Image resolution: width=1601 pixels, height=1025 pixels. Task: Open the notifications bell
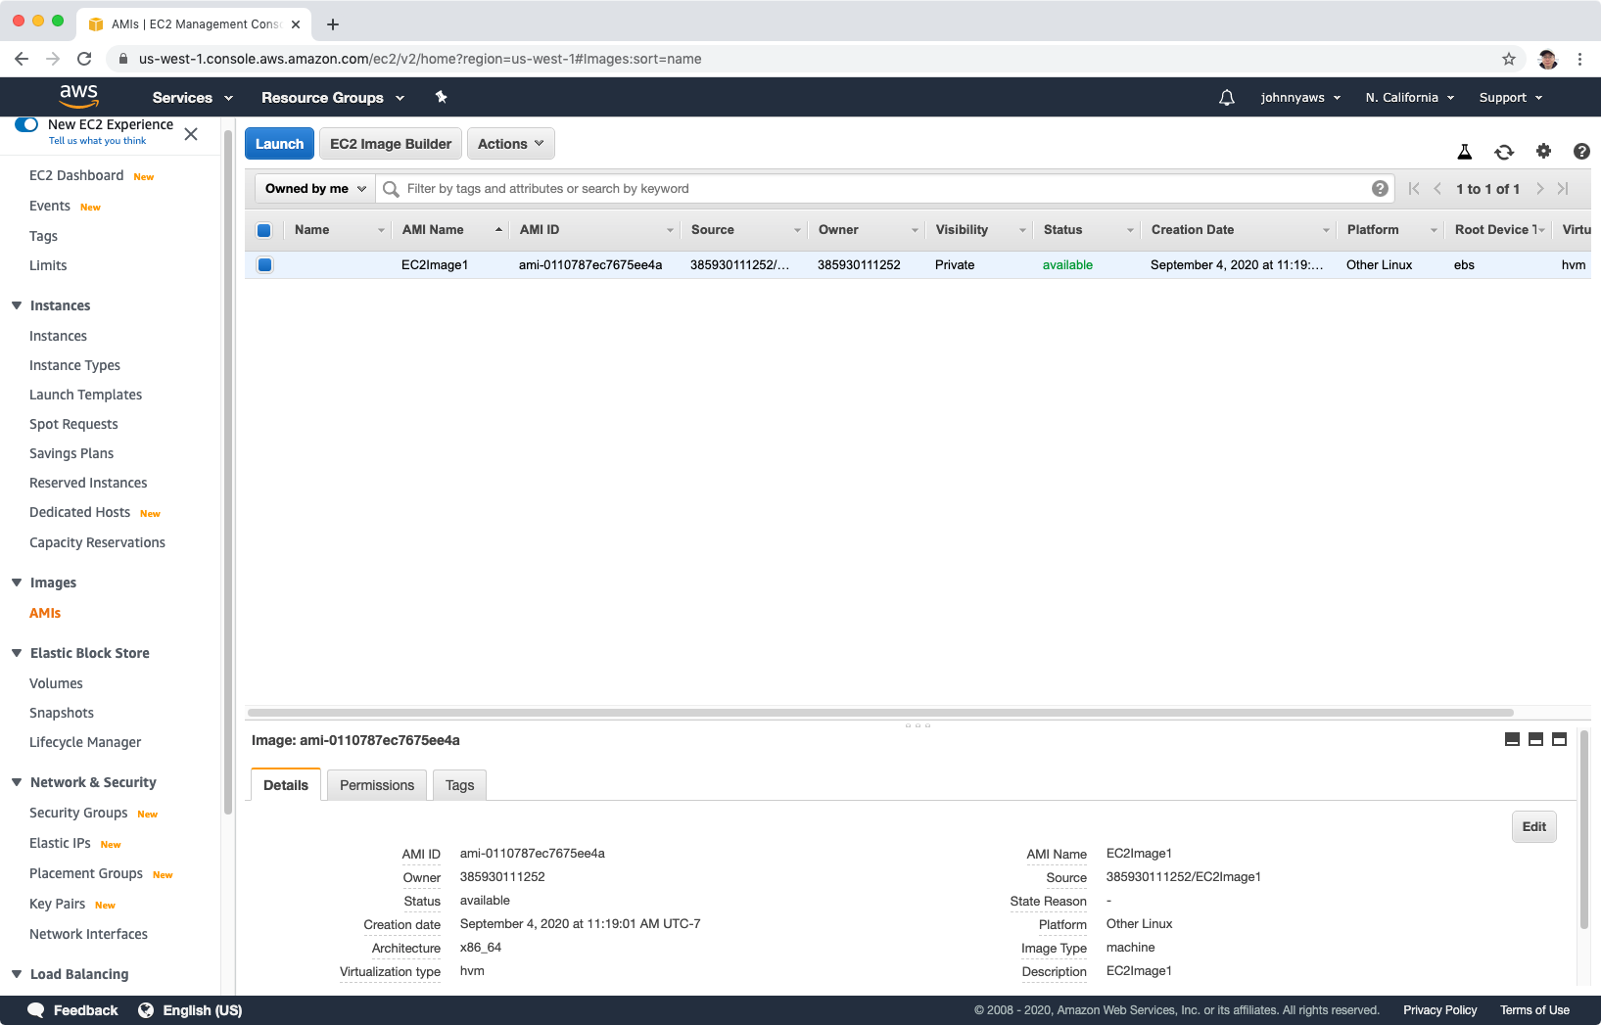point(1226,97)
